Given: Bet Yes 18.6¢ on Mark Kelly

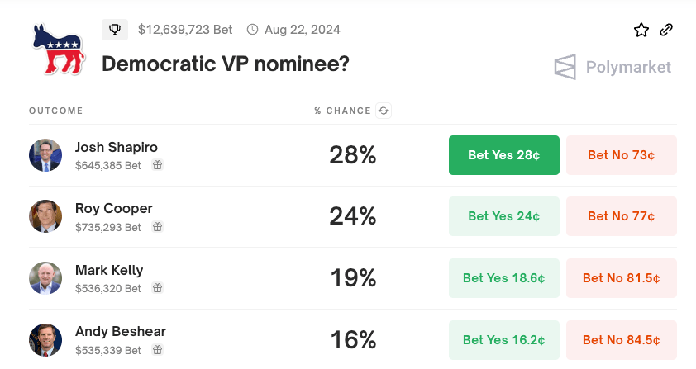Looking at the screenshot, I should pyautogui.click(x=503, y=278).
